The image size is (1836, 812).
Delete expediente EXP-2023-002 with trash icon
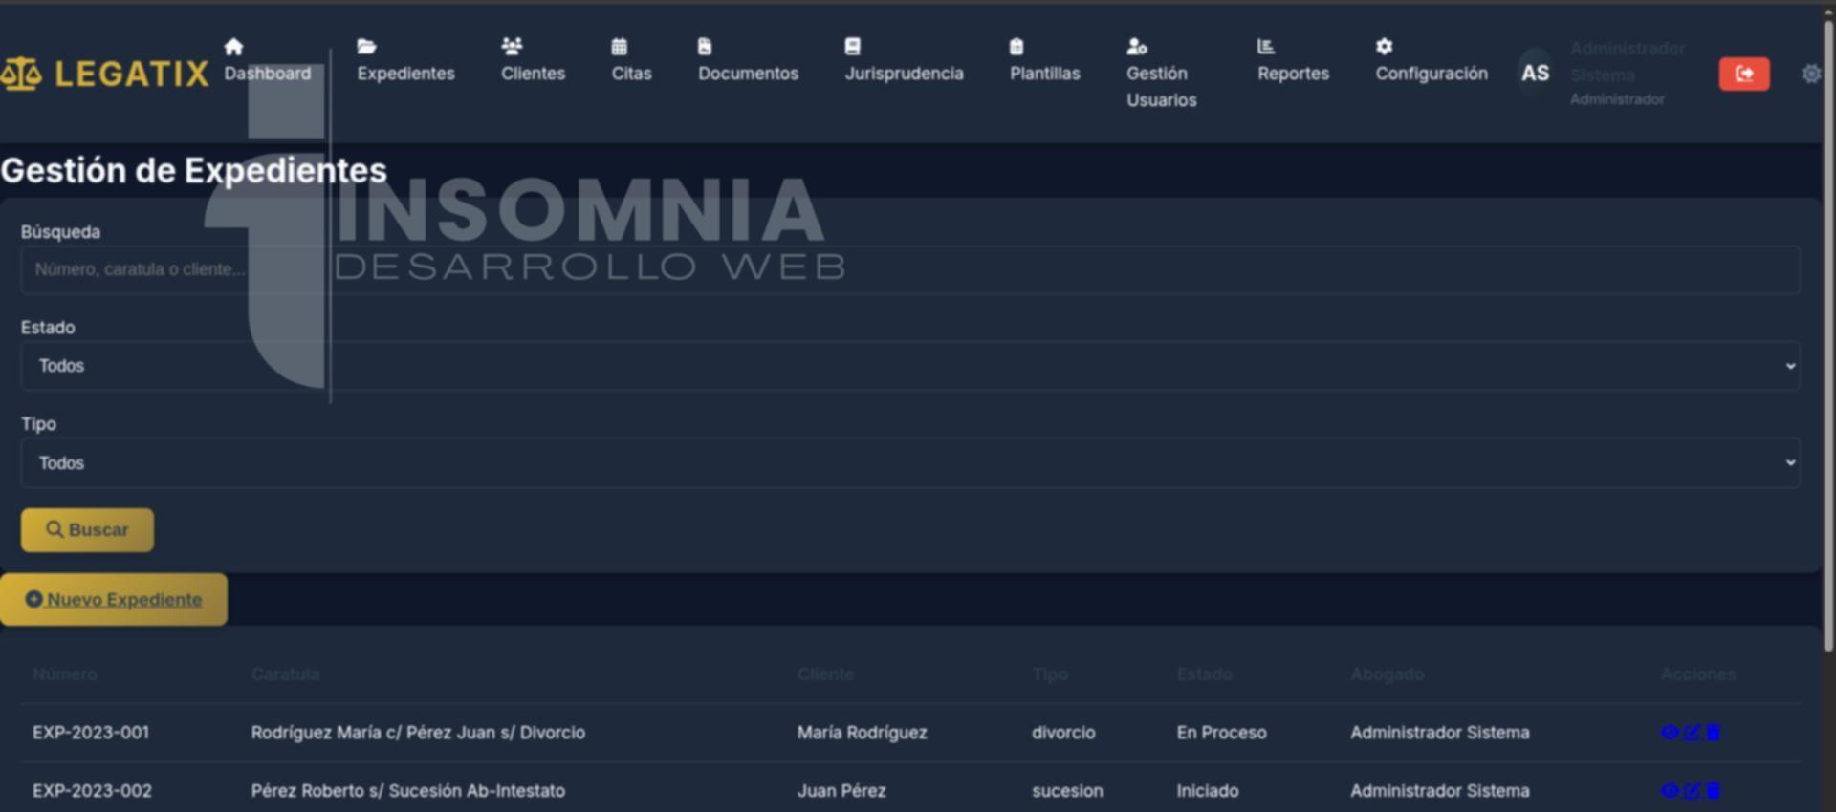(1714, 791)
